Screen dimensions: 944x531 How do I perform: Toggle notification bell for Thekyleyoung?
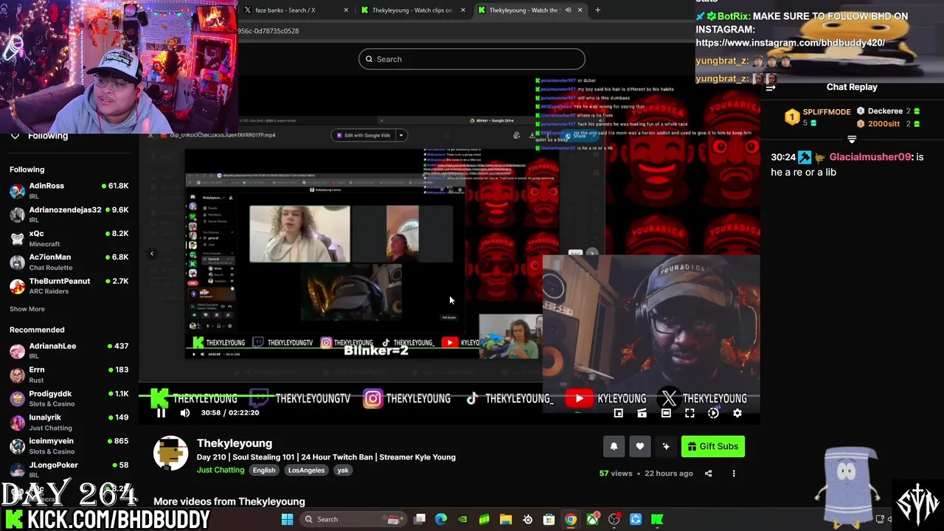tap(614, 446)
